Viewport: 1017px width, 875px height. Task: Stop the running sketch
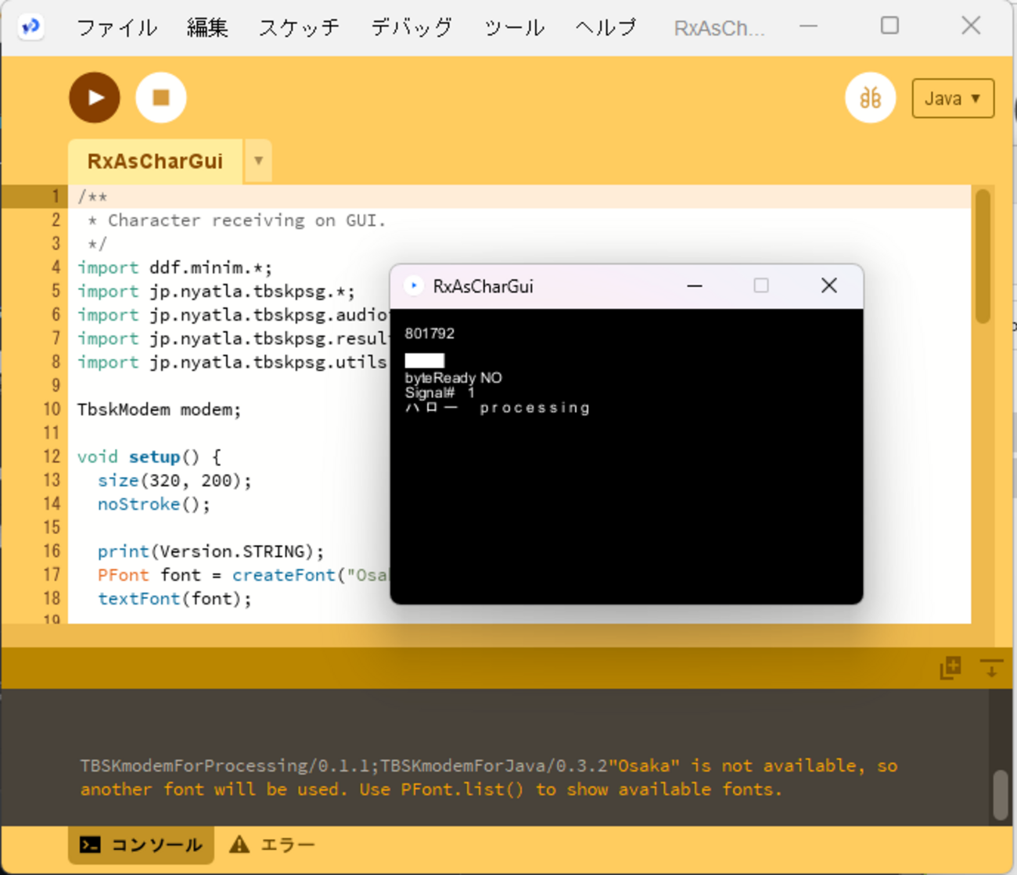[x=161, y=98]
